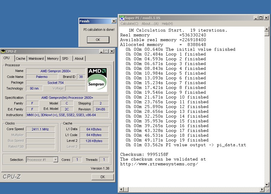Click the Specification field value
This screenshot has width=271, height=194.
(67, 98)
